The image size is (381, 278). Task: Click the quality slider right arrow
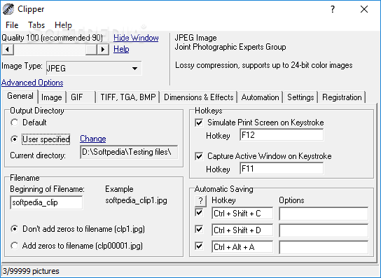point(103,50)
